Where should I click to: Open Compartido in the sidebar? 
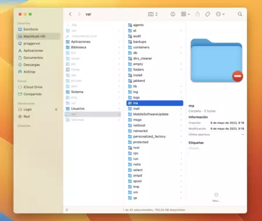click(38, 94)
